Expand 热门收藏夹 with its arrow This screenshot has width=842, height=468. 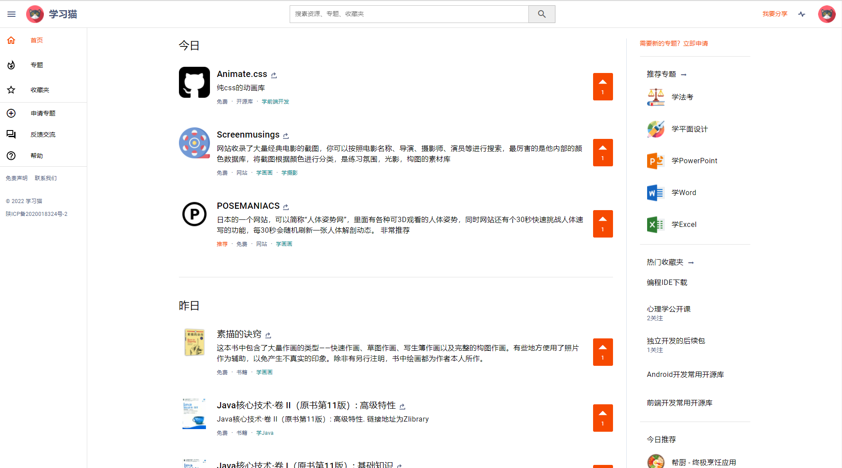(x=691, y=263)
